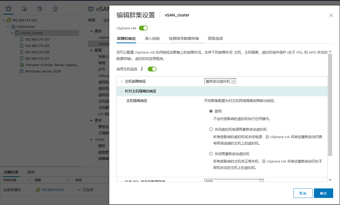Open the VMs and Templates view icon
The height and width of the screenshot is (205, 340).
pos(24,9)
